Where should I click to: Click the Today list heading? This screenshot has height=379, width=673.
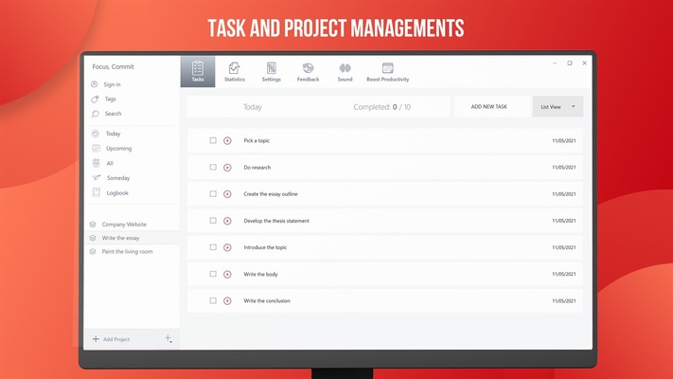click(253, 107)
